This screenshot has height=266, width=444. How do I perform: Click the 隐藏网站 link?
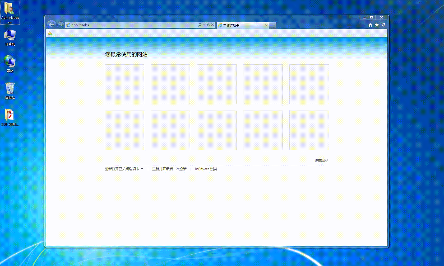[322, 161]
